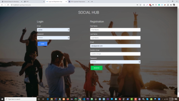The height and width of the screenshot is (101, 179).
Task: Launch Microsoft Edge from the taskbar
Action: pos(48,99)
